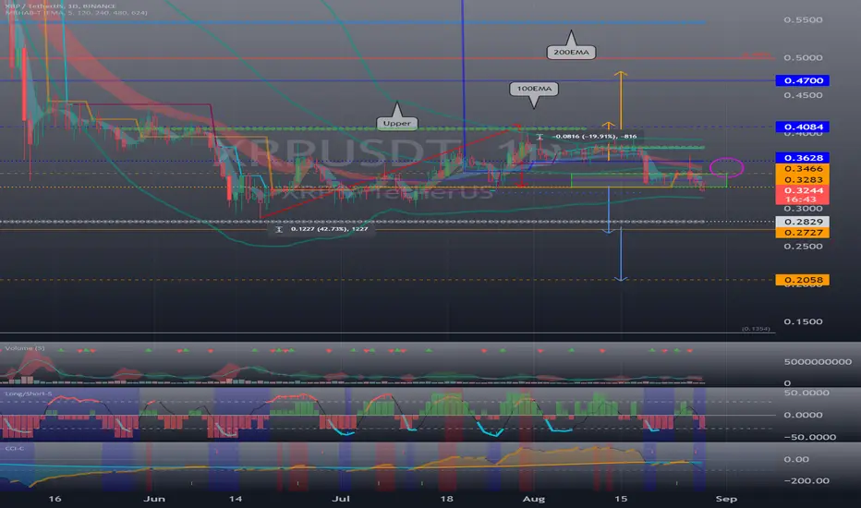Click the 18 date axis label
The height and width of the screenshot is (508, 861).
(447, 499)
